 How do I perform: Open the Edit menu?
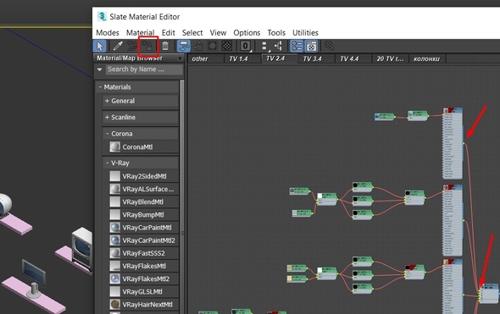pyautogui.click(x=168, y=33)
